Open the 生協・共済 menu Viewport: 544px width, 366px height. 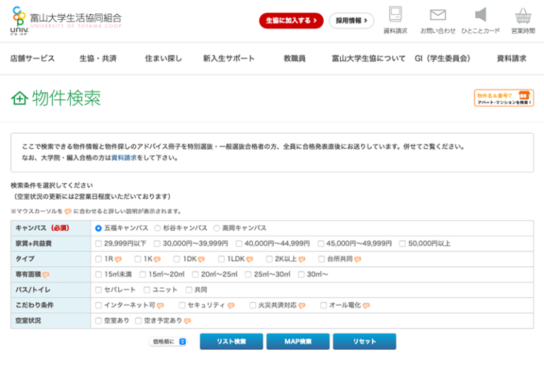[98, 58]
